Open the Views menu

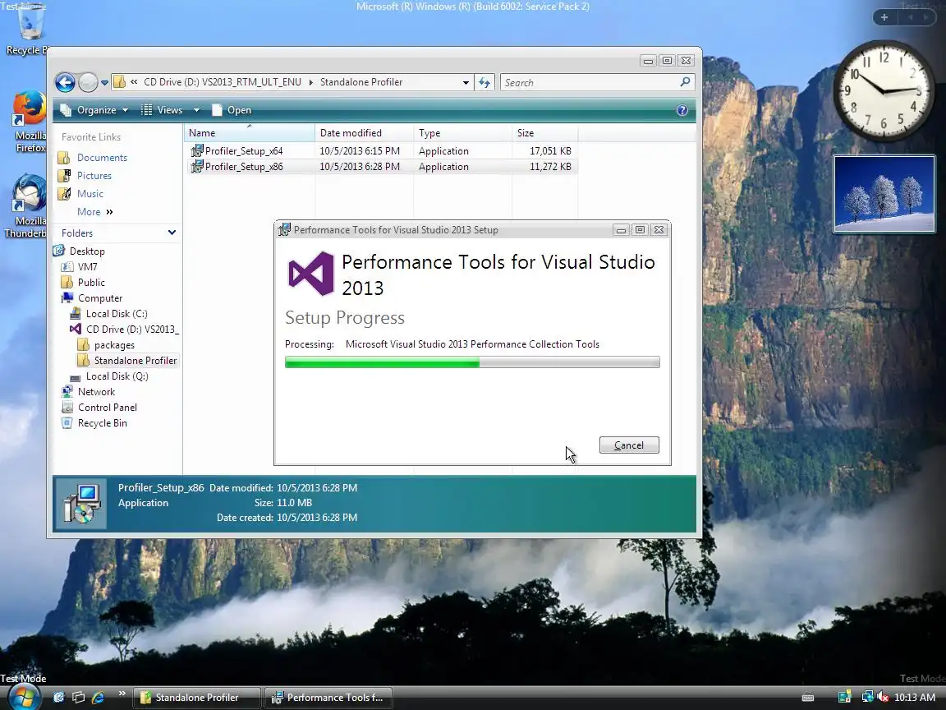pyautogui.click(x=161, y=110)
